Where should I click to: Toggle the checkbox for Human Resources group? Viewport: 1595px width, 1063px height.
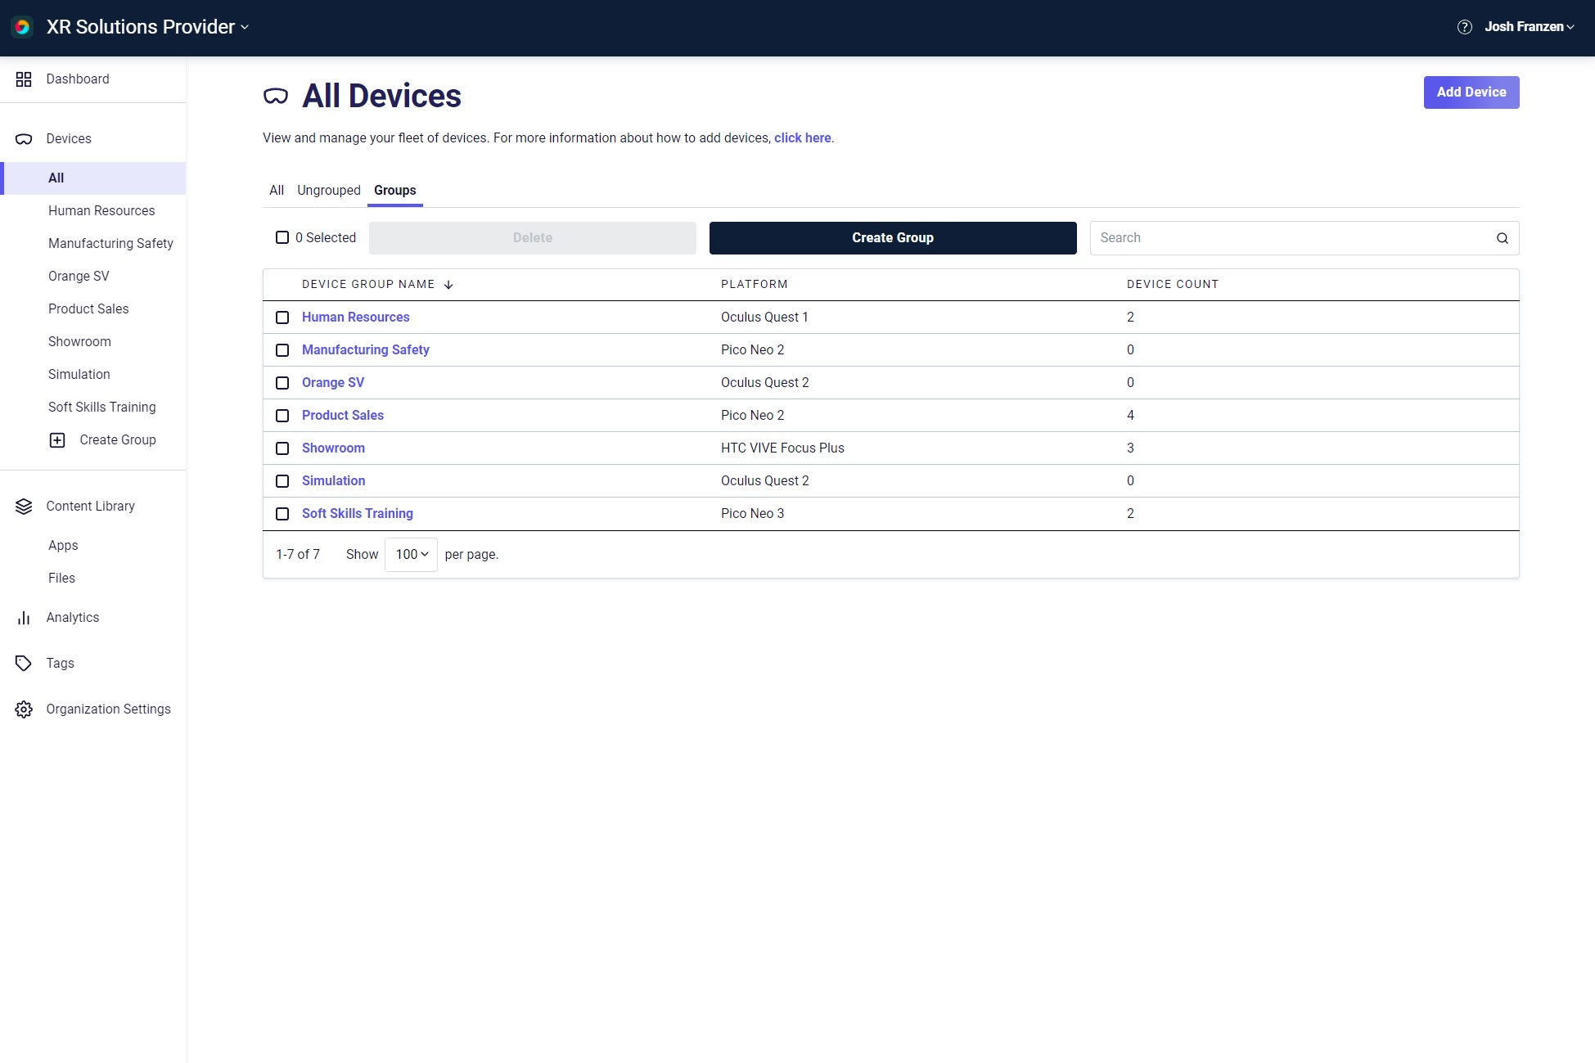[x=282, y=317]
